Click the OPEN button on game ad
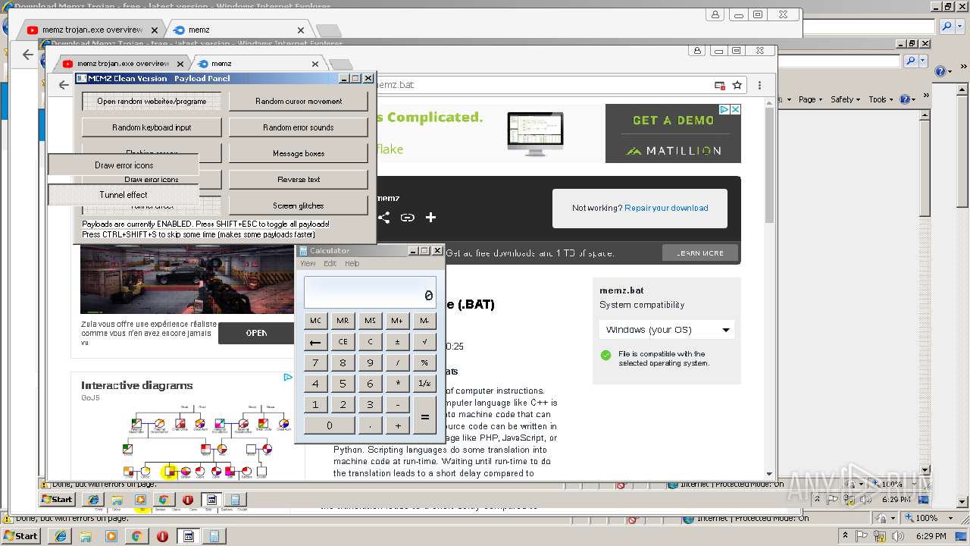970x546 pixels. pos(256,333)
